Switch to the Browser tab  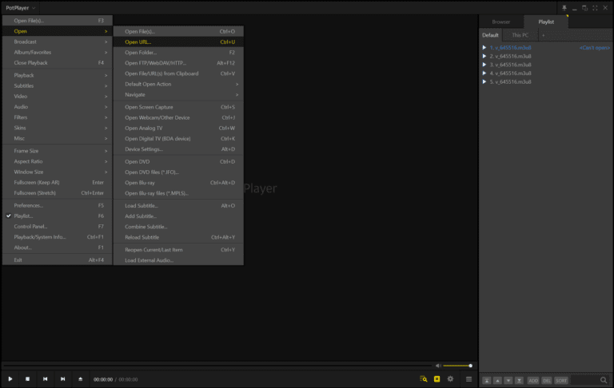pyautogui.click(x=501, y=22)
